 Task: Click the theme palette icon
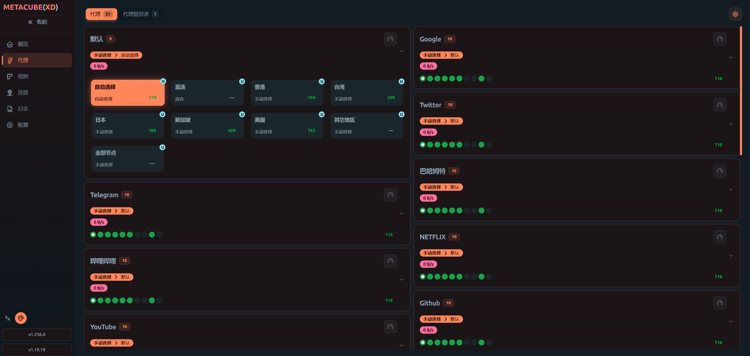point(21,318)
